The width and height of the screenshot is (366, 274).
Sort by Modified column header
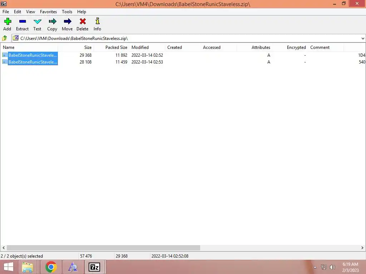(x=147, y=47)
